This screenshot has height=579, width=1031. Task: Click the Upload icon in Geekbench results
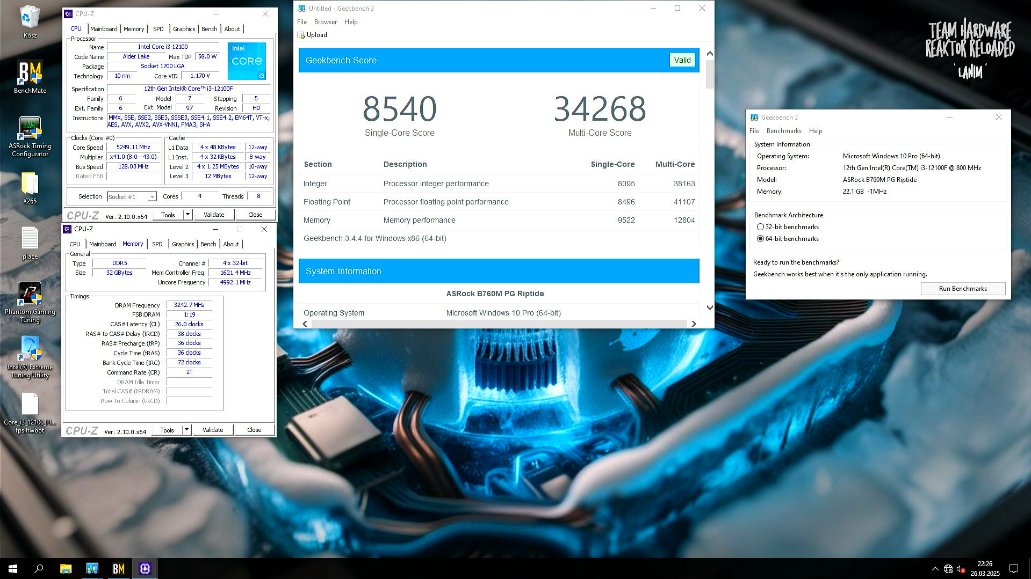point(301,35)
